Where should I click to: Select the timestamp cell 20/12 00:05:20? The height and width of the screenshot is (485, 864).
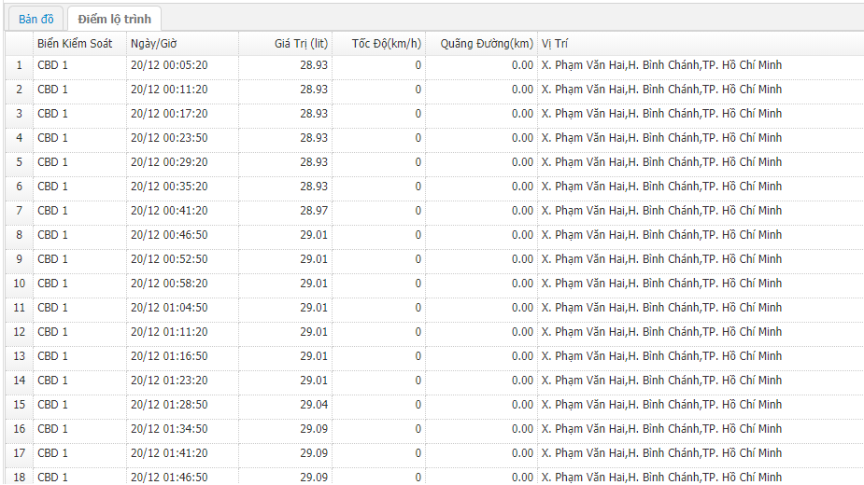coord(169,65)
